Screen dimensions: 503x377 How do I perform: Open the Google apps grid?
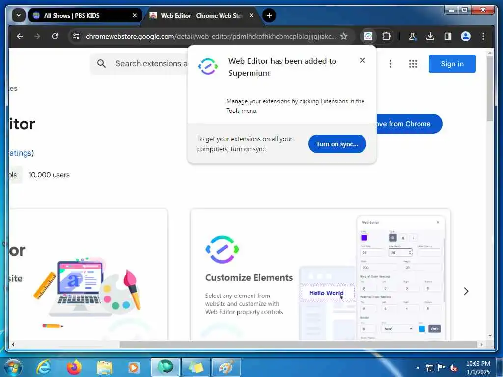[413, 64]
